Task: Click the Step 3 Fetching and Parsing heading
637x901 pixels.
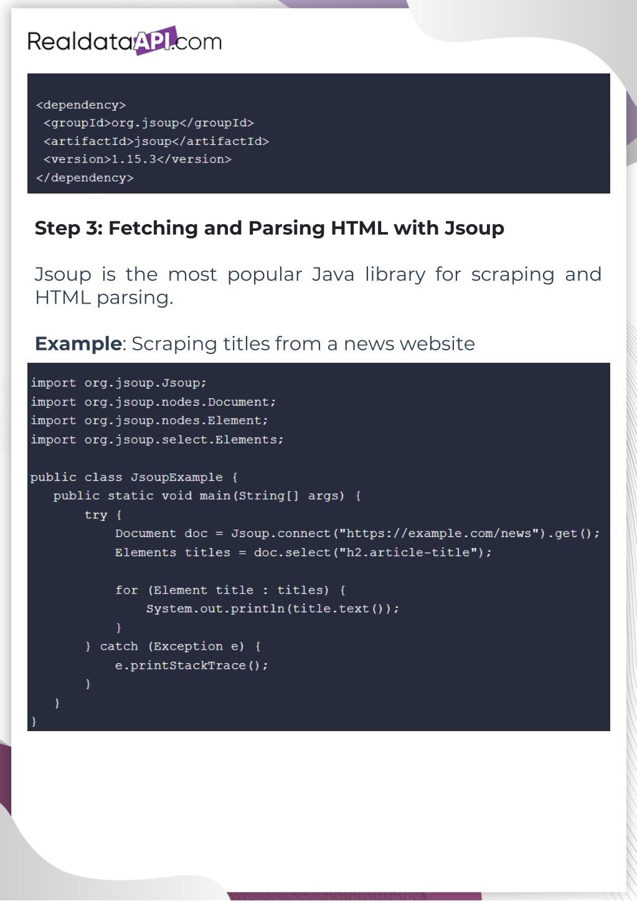Action: coord(269,228)
